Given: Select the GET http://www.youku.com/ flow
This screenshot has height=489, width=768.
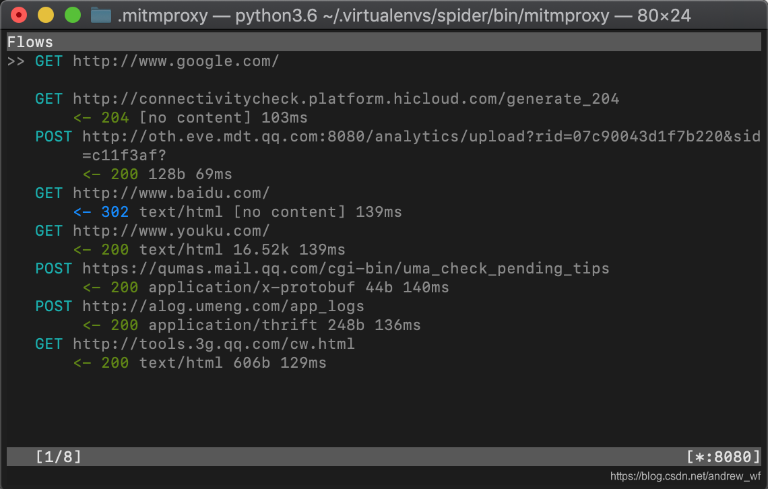Looking at the screenshot, I should (x=152, y=230).
